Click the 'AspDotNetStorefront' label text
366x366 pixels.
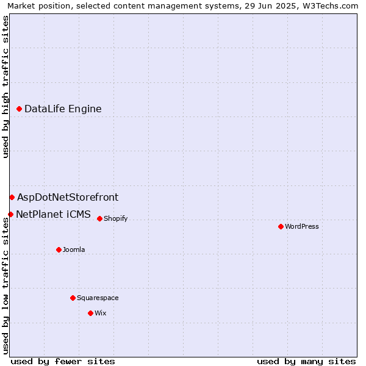pyautogui.click(x=68, y=197)
